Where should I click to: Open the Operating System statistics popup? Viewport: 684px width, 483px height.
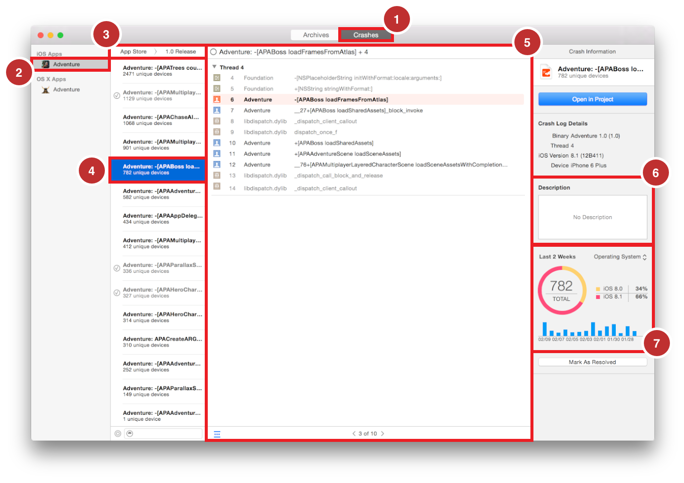pos(620,257)
